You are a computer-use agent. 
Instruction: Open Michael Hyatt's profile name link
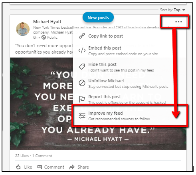coord(47,22)
